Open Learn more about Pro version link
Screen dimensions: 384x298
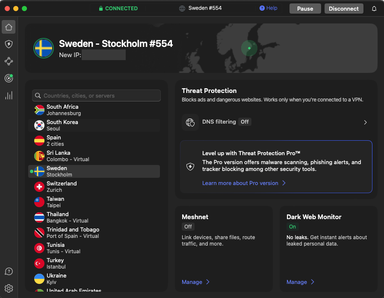coord(240,183)
